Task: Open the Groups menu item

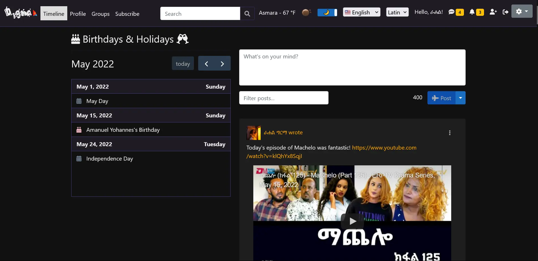Action: (x=101, y=14)
